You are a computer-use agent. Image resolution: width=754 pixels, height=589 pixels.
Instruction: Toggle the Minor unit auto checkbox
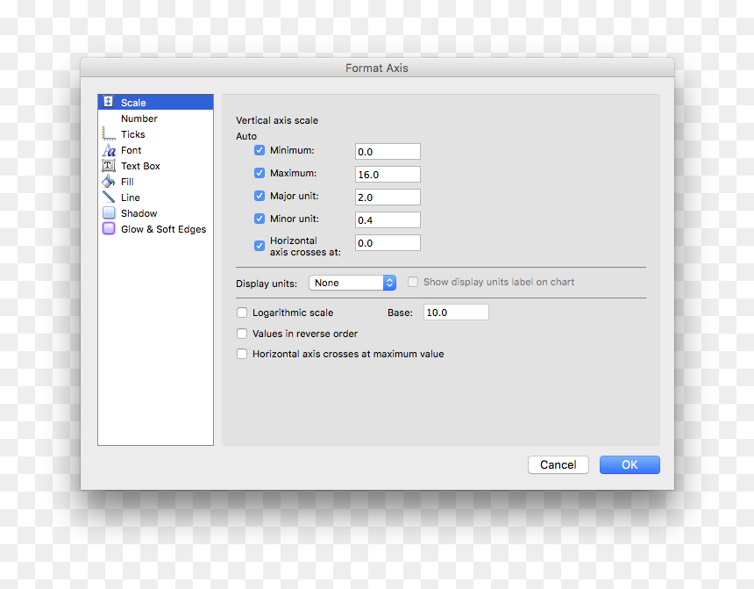260,219
